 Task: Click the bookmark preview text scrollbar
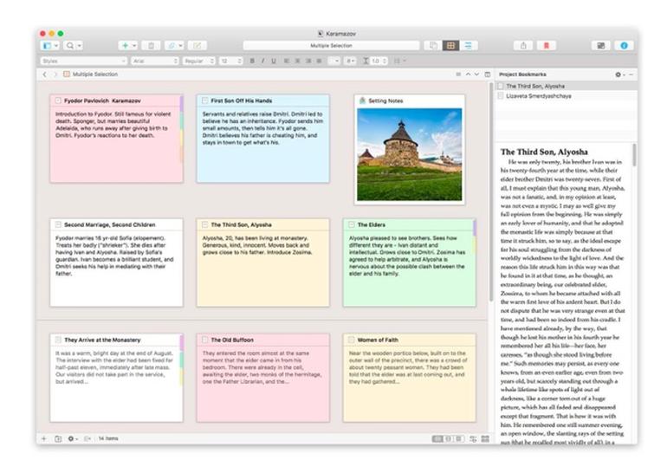(634, 155)
